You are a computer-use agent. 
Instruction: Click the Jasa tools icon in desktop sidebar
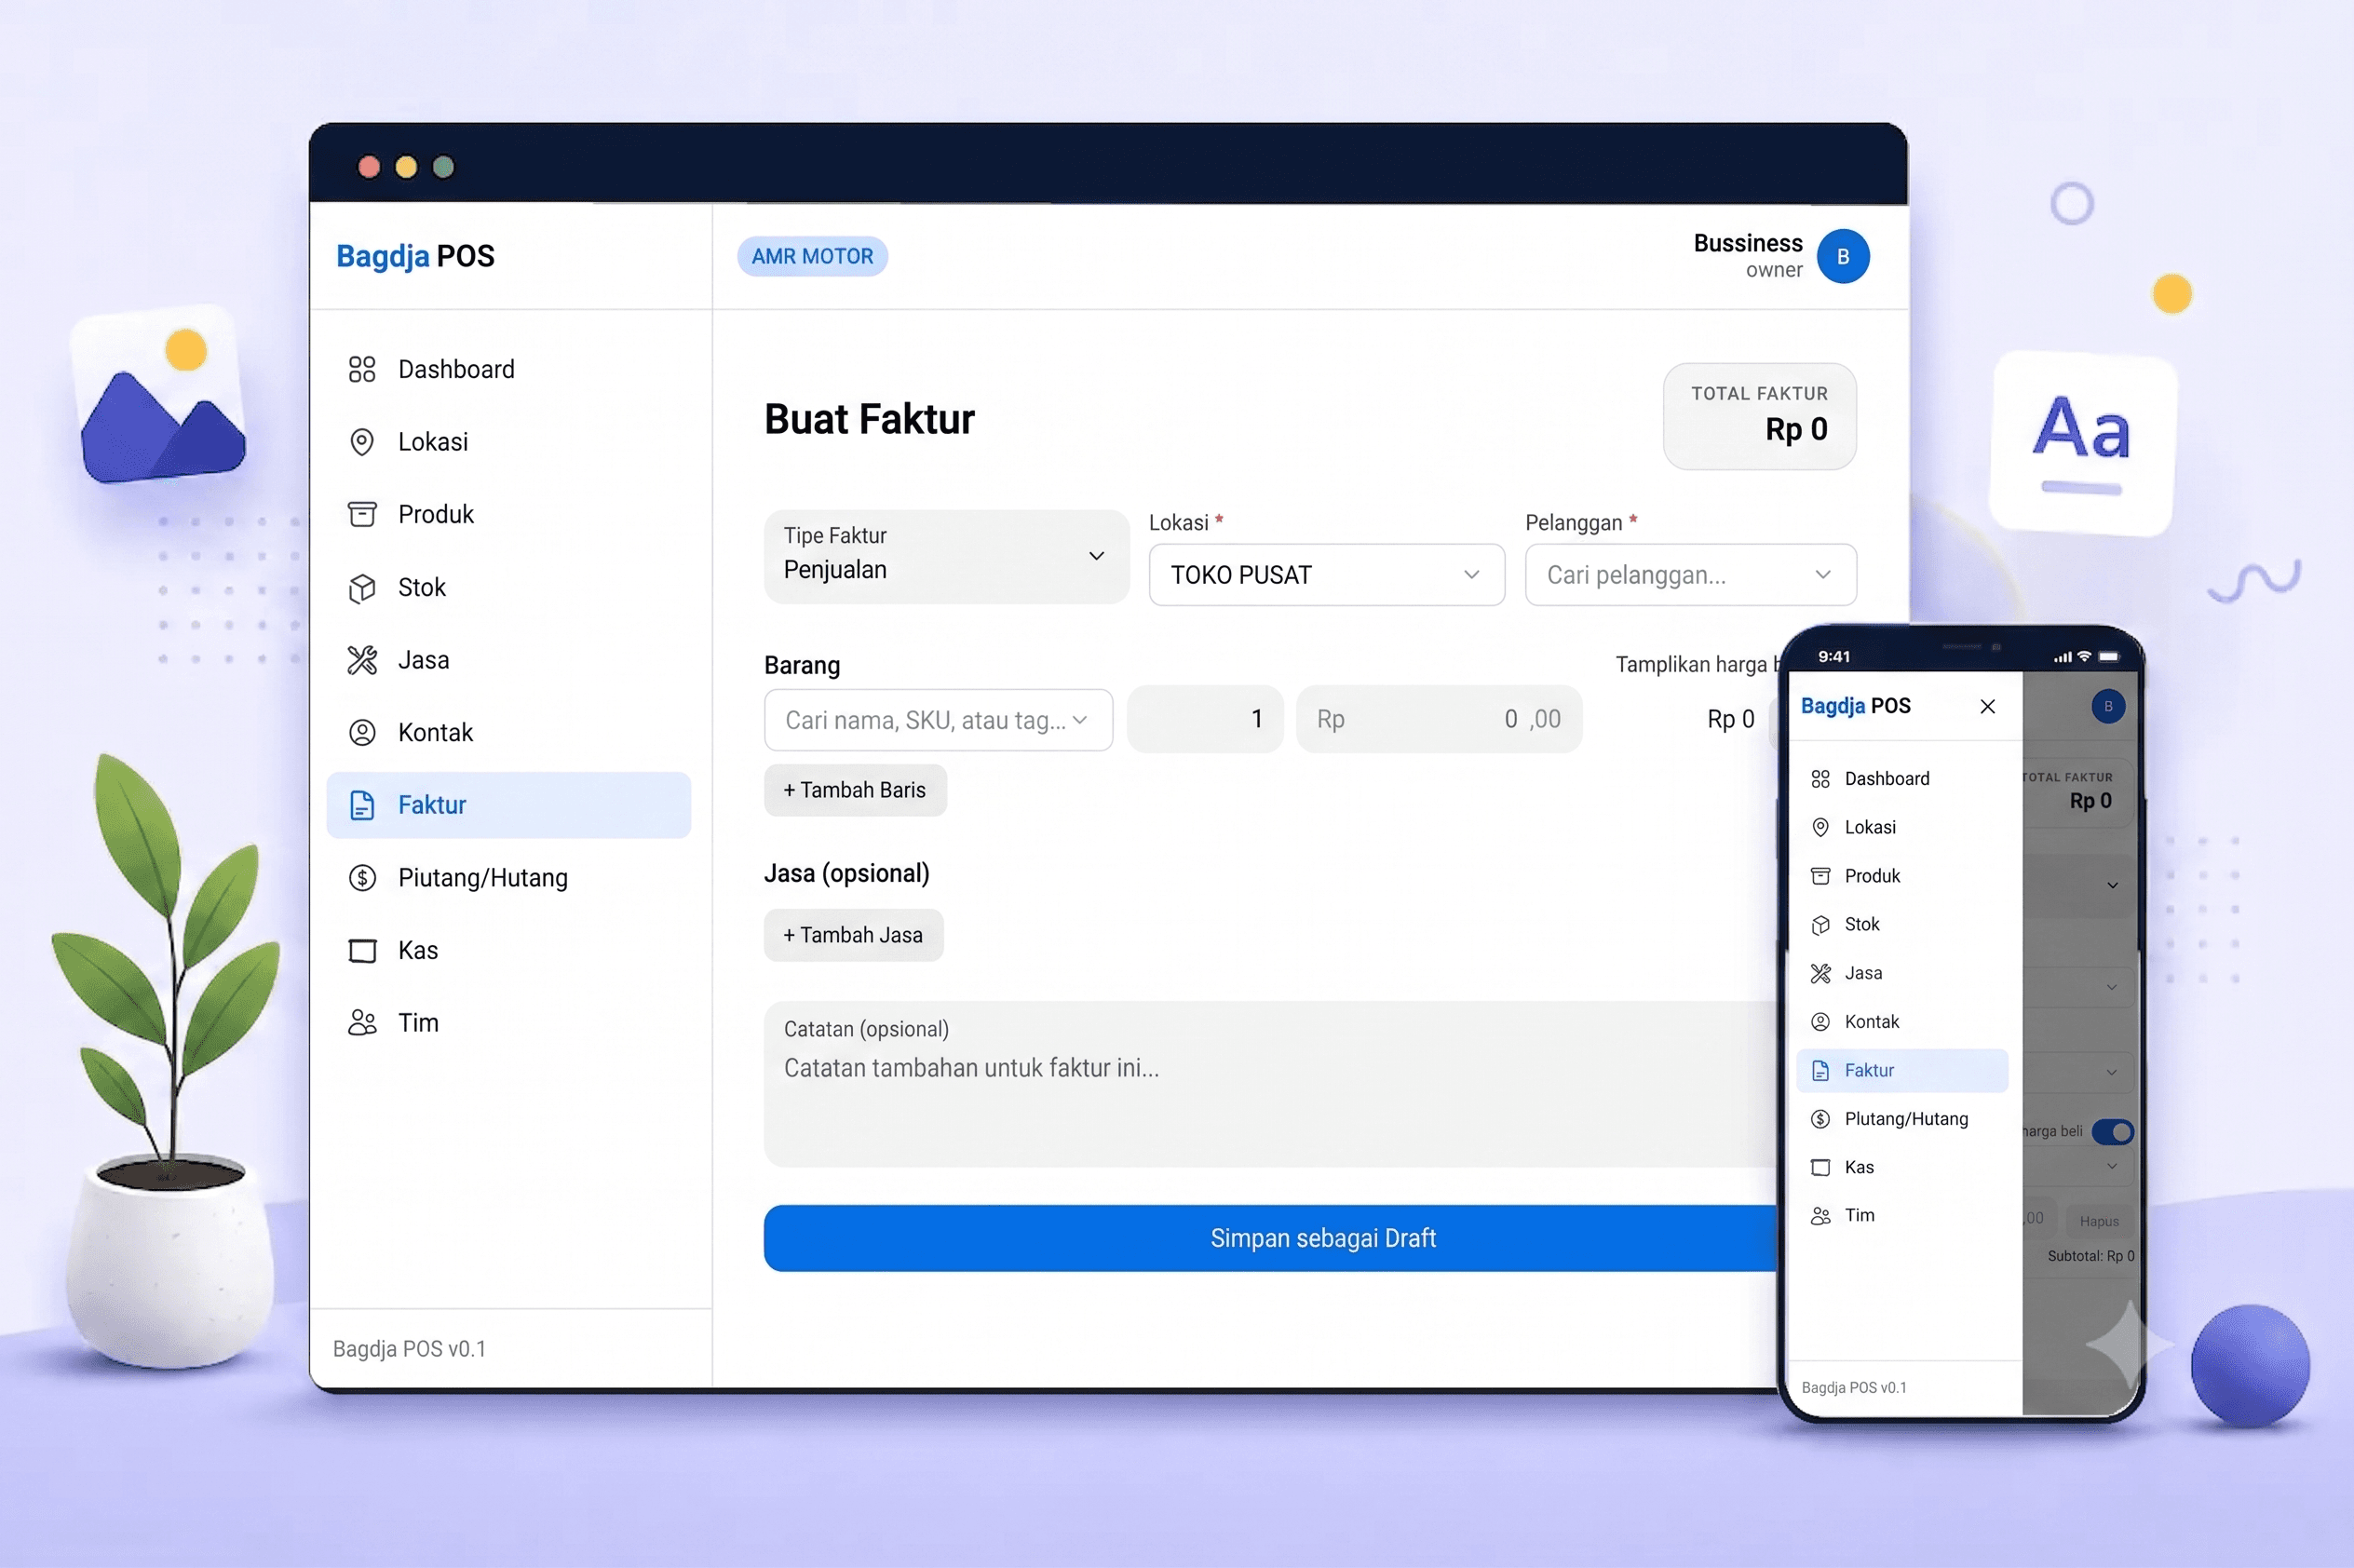tap(361, 660)
